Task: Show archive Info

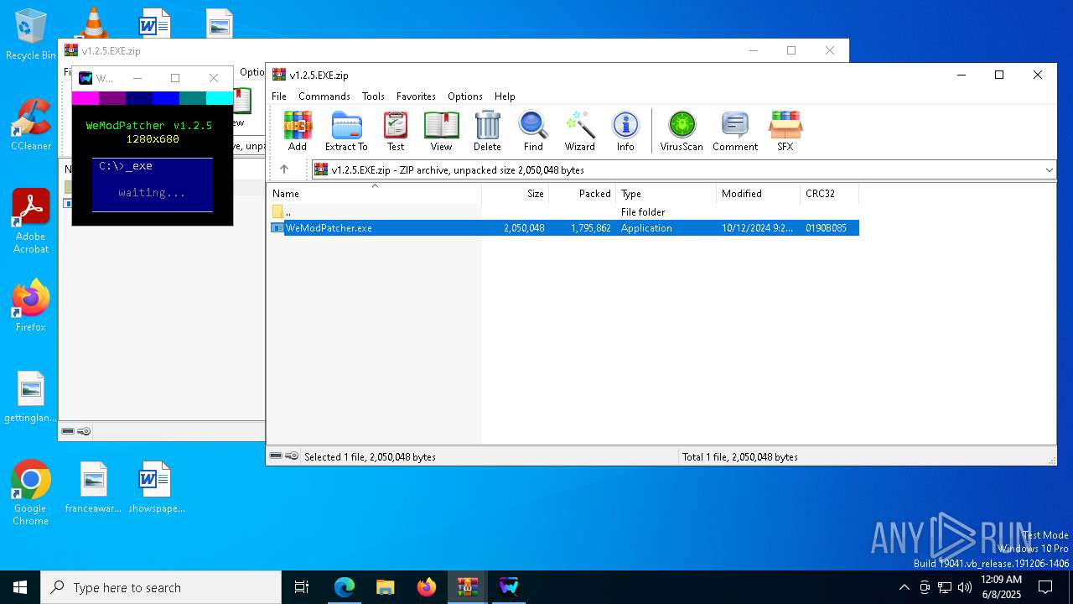Action: click(x=625, y=132)
